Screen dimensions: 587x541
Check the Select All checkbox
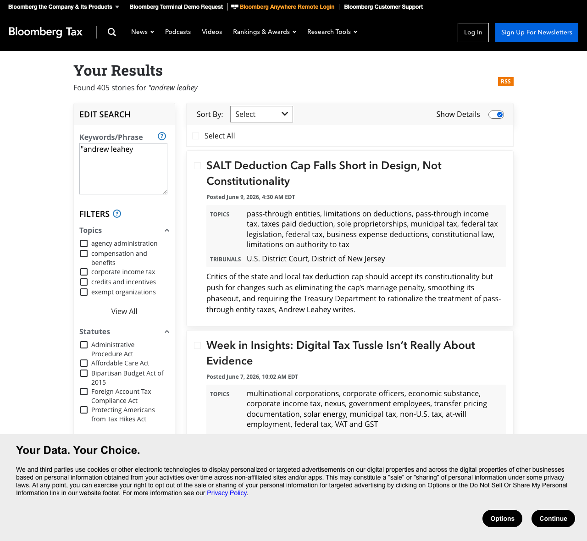[x=196, y=136]
